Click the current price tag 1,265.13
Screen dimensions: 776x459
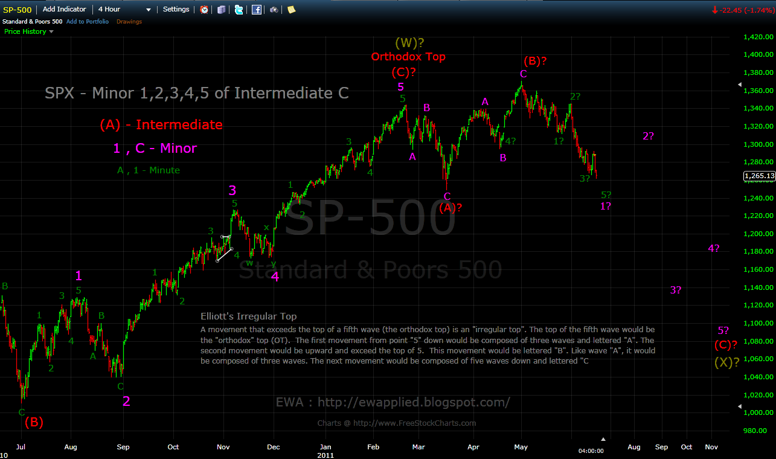click(x=760, y=176)
